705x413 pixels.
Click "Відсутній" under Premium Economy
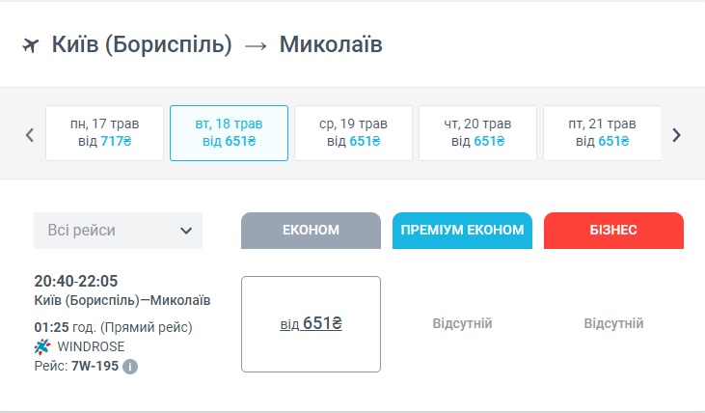point(462,324)
